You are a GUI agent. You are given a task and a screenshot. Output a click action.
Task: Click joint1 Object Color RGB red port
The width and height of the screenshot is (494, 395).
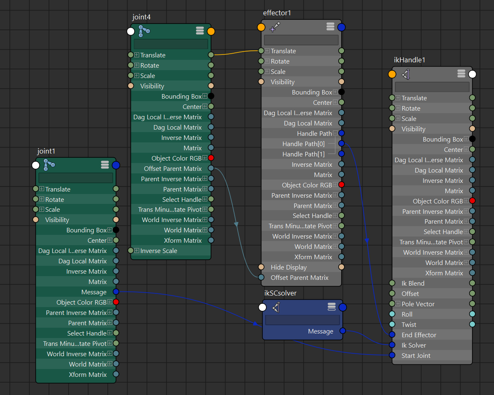116,302
